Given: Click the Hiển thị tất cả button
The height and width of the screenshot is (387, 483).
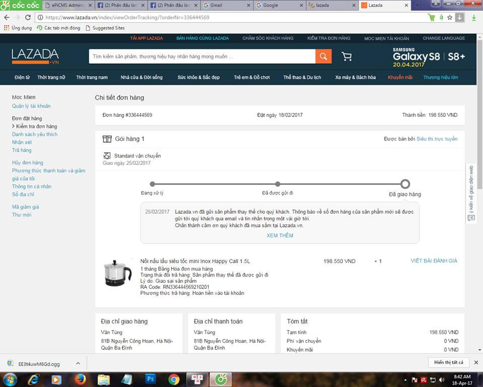Looking at the screenshot, I should pyautogui.click(x=449, y=362).
